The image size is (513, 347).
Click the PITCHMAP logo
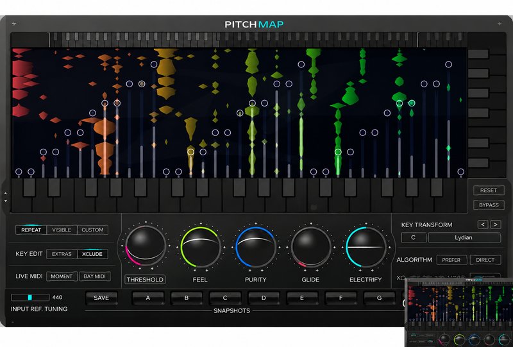click(254, 24)
